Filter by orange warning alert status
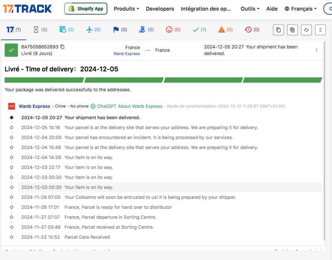 pyautogui.click(x=225, y=29)
